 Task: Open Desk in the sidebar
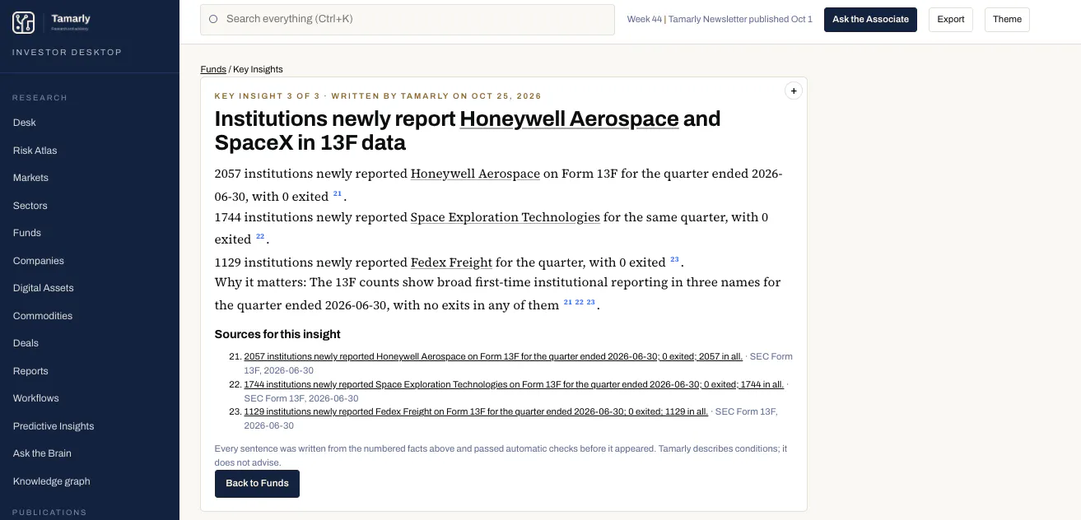pyautogui.click(x=25, y=123)
